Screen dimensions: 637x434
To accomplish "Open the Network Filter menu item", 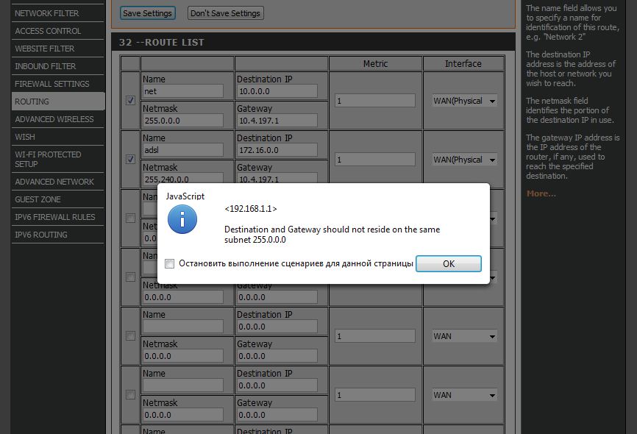I will tap(47, 13).
